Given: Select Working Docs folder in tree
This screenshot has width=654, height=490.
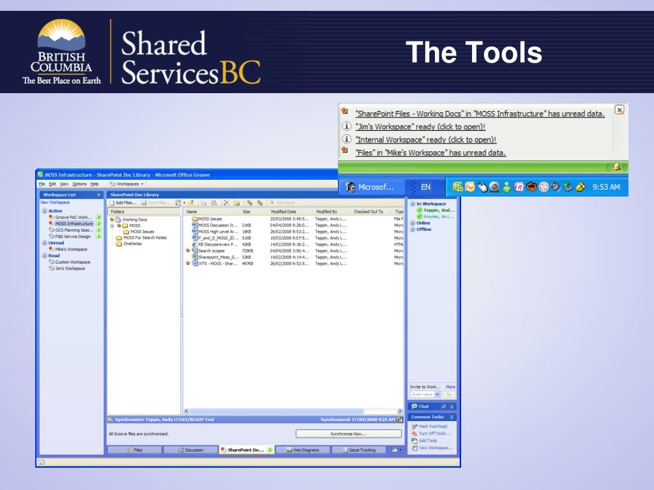Looking at the screenshot, I should pos(134,219).
